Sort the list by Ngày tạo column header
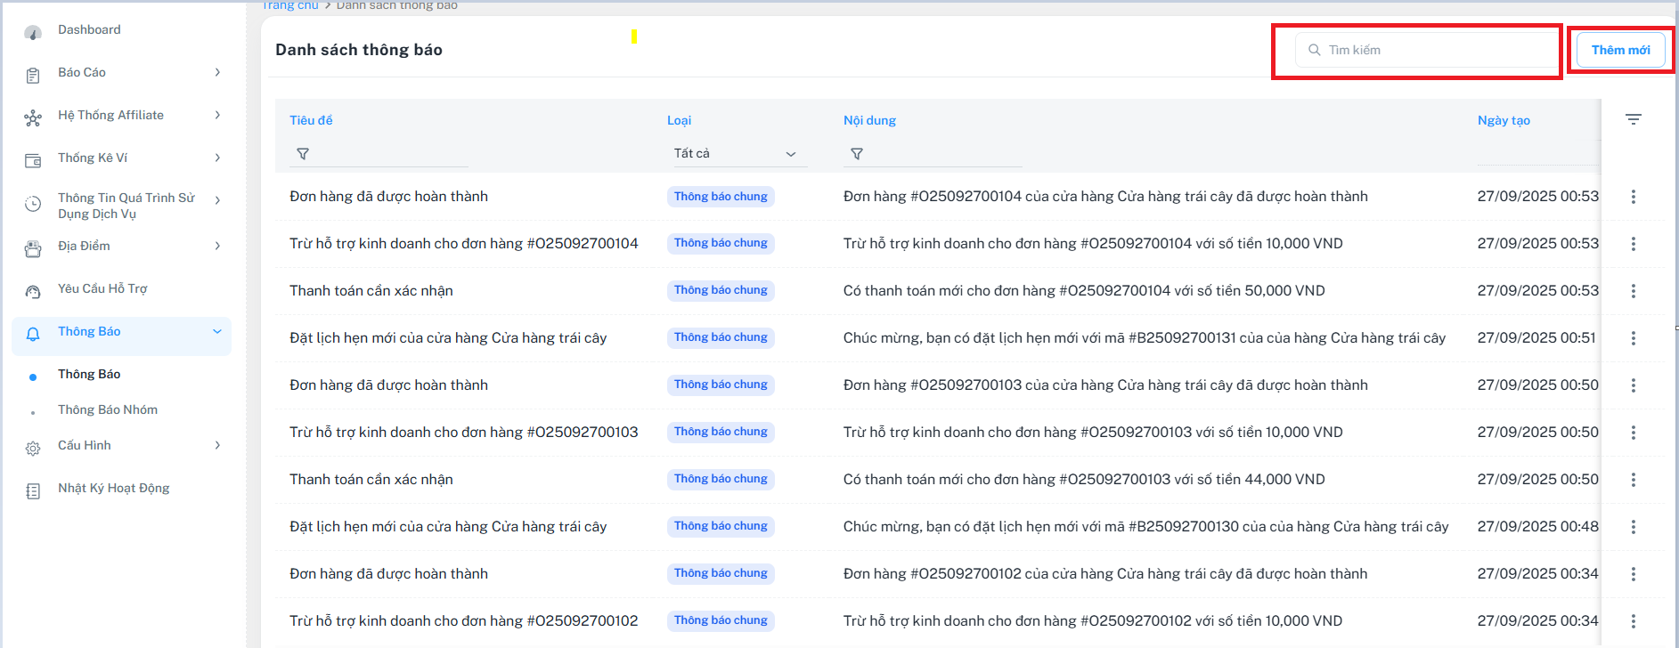The height and width of the screenshot is (648, 1679). tap(1504, 120)
